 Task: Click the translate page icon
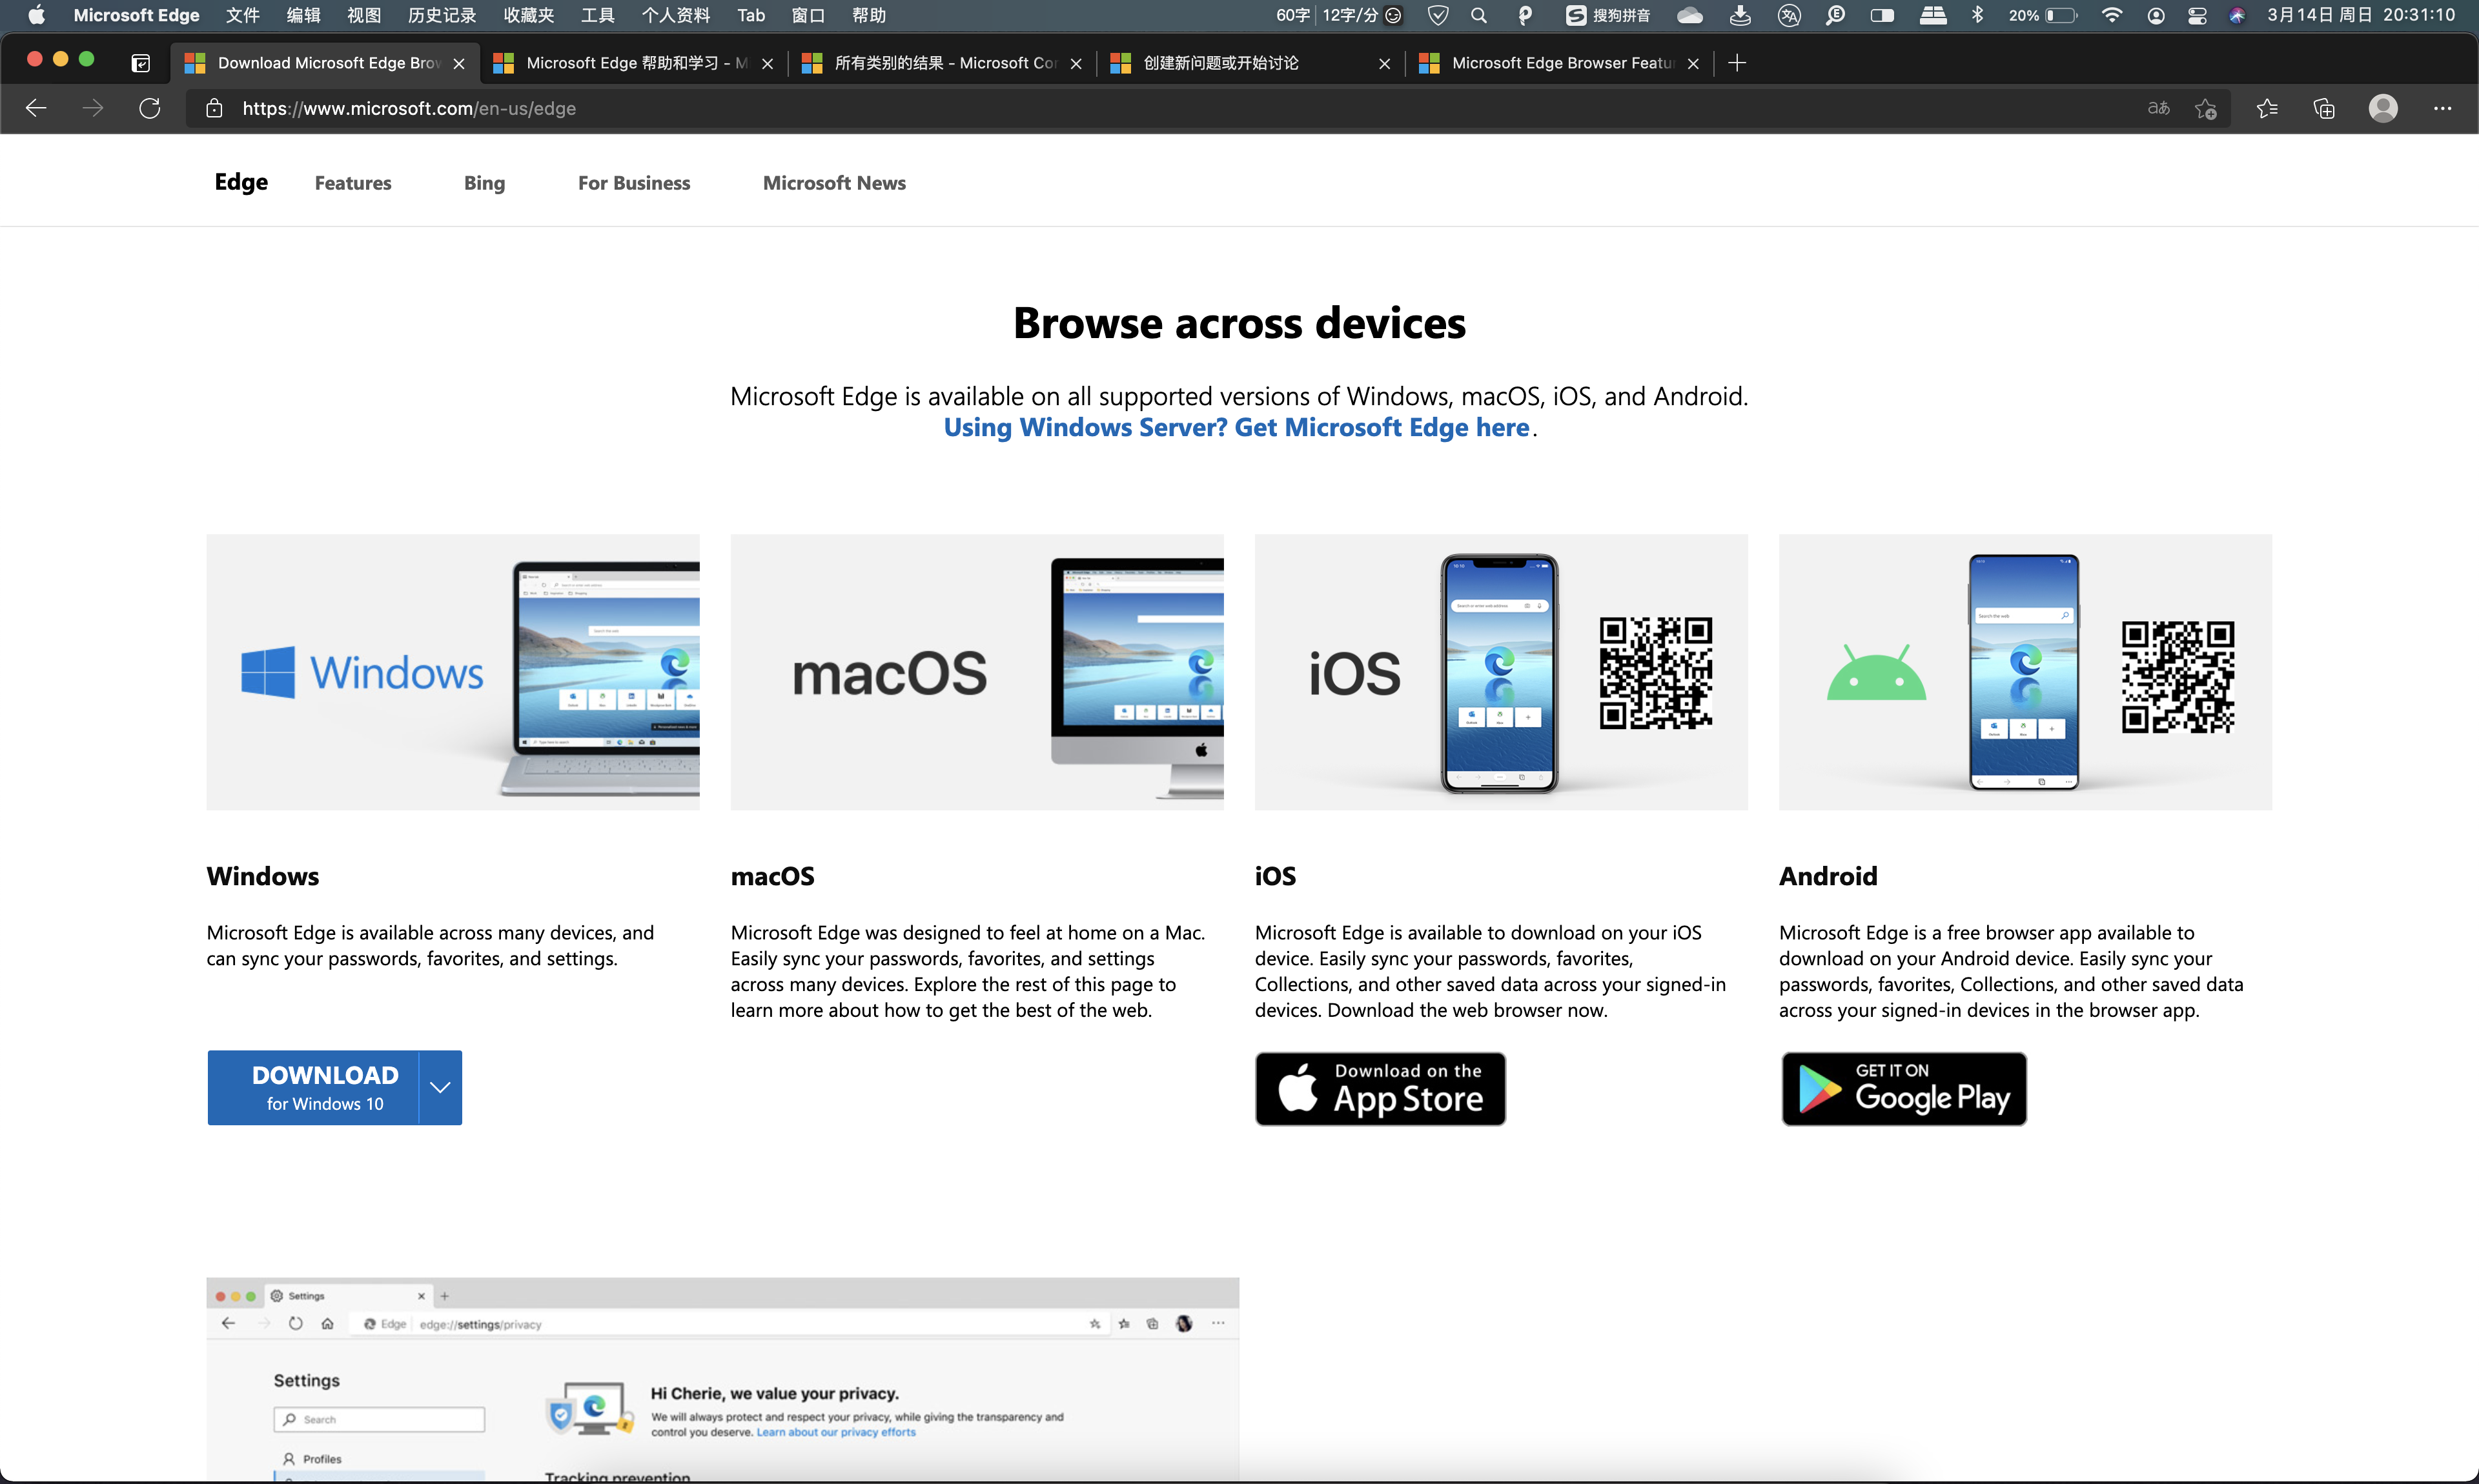coord(2158,108)
